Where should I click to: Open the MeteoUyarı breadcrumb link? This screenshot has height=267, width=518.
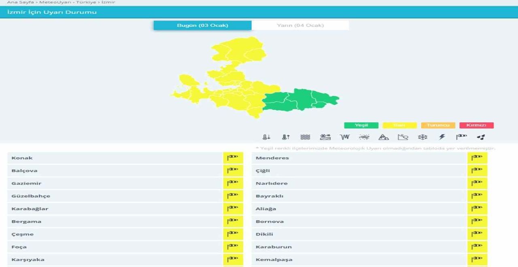point(54,2)
